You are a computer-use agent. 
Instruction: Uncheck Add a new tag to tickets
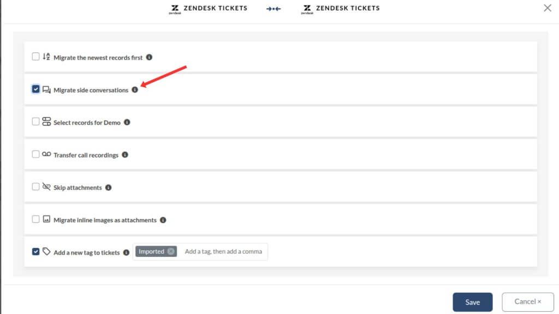coord(35,251)
